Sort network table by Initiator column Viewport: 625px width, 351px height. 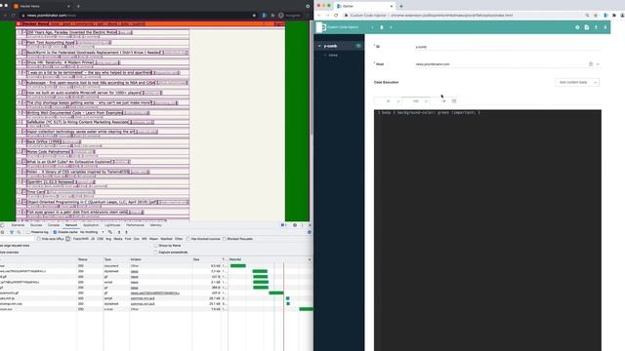[x=160, y=259]
